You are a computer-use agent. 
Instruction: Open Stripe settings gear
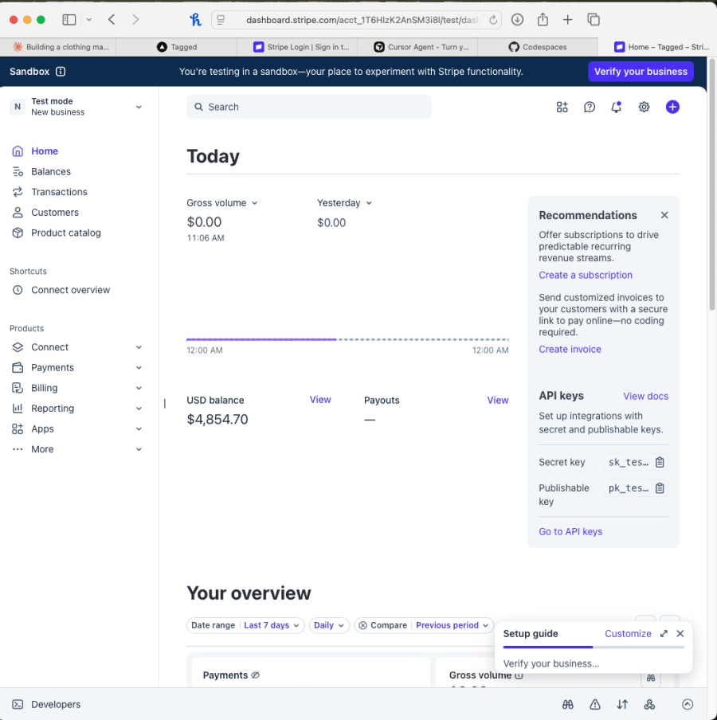(644, 107)
